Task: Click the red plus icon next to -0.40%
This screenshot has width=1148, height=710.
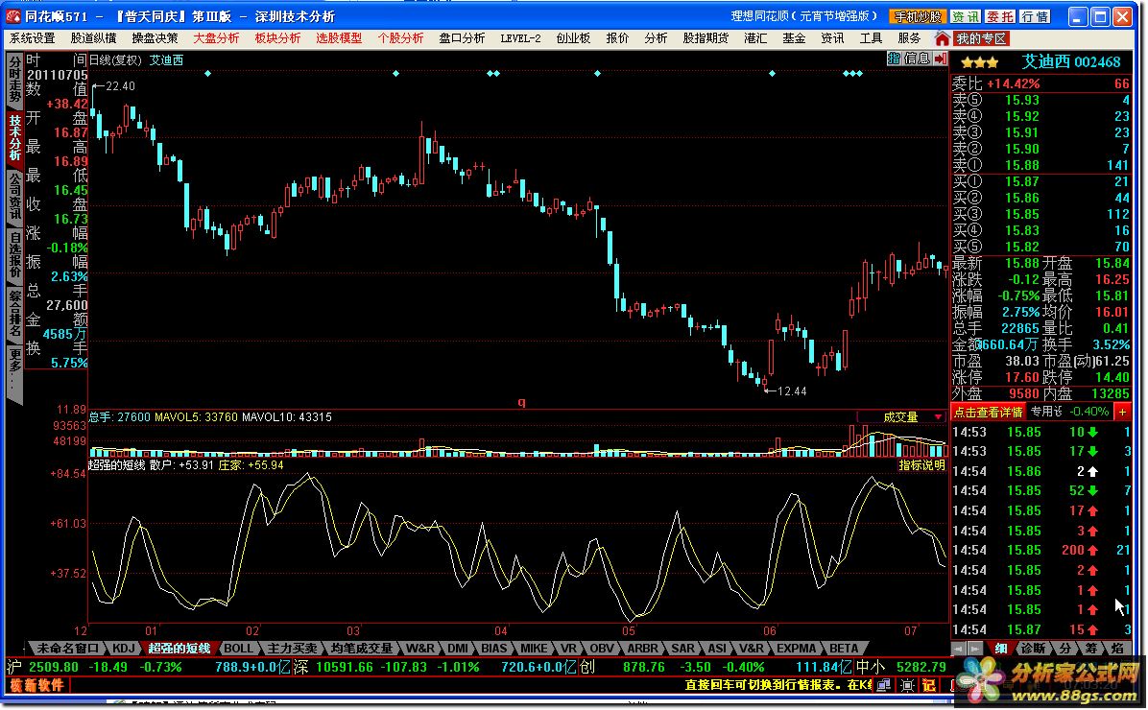Action: 1122,413
